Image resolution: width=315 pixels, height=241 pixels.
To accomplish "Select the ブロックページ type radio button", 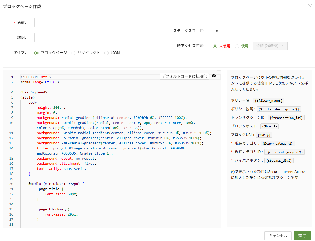I will click(37, 53).
